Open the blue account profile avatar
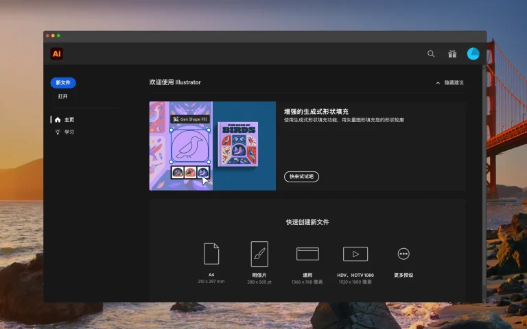Viewport: 527px width, 329px height. [x=473, y=53]
